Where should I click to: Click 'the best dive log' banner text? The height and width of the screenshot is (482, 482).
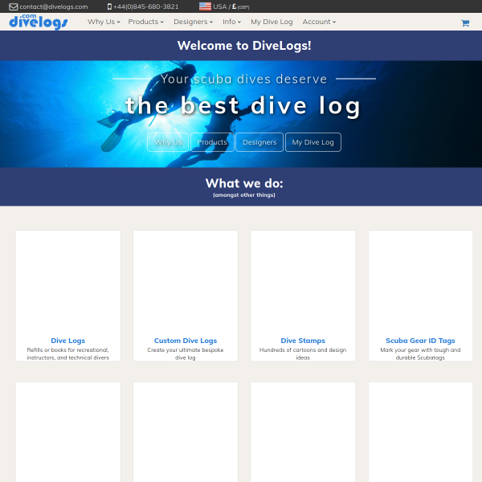[243, 106]
